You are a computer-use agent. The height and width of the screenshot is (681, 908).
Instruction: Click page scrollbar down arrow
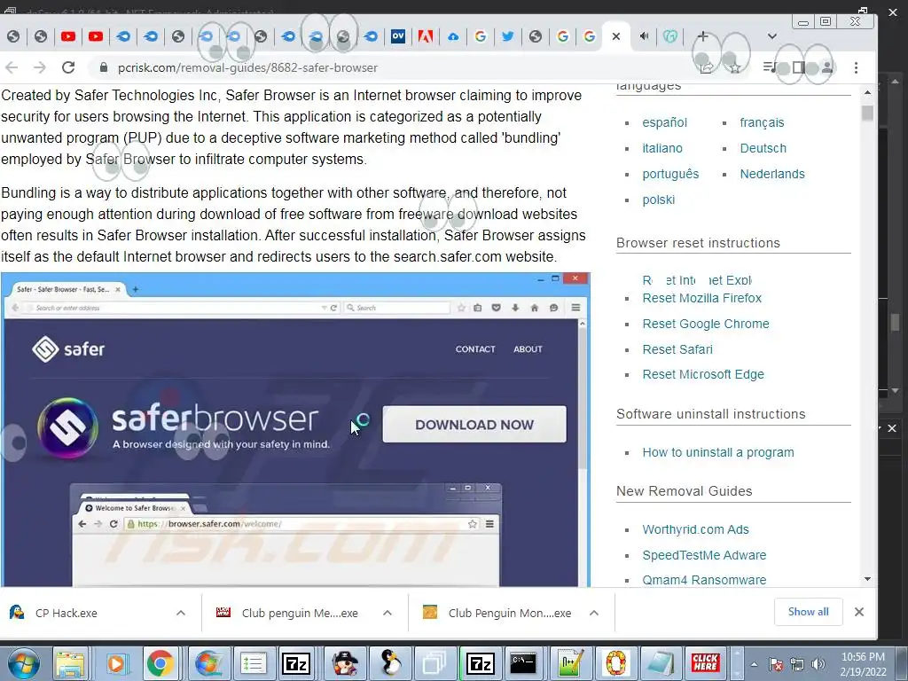[x=867, y=579]
